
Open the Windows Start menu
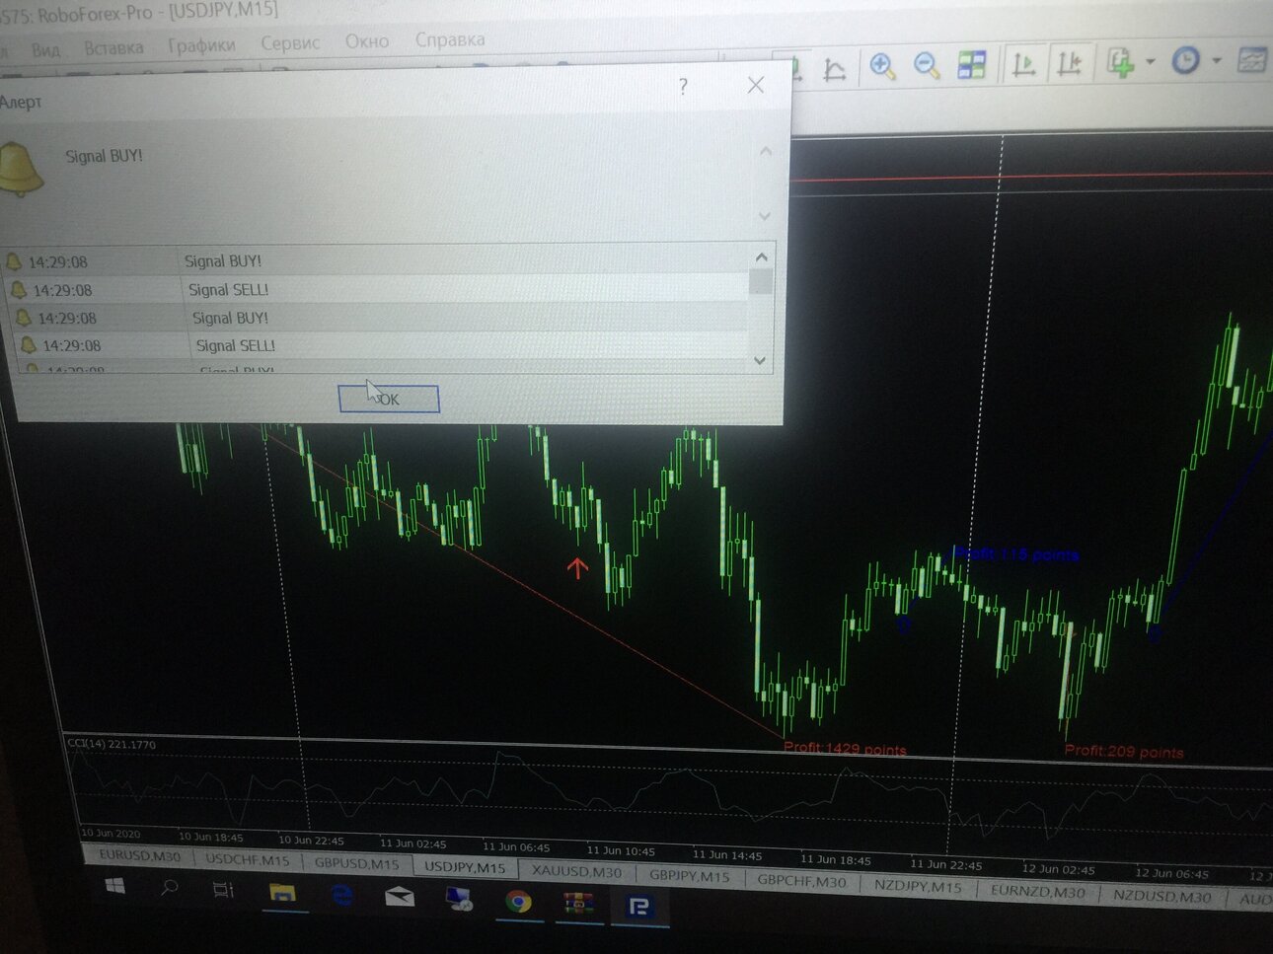click(x=114, y=887)
